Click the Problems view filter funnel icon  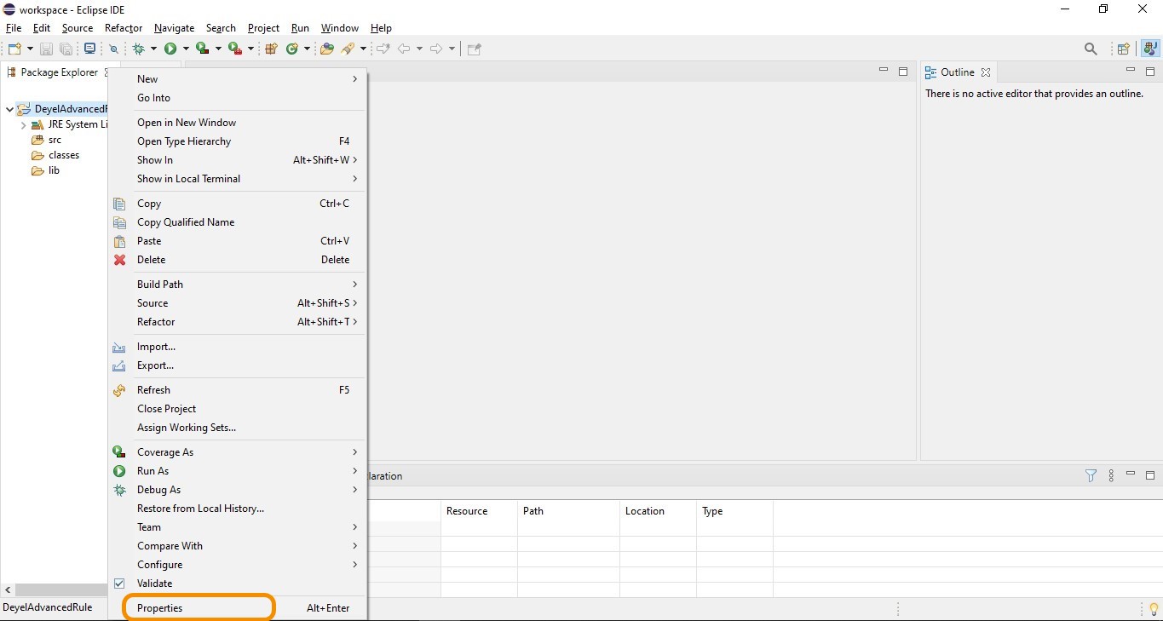pos(1091,476)
